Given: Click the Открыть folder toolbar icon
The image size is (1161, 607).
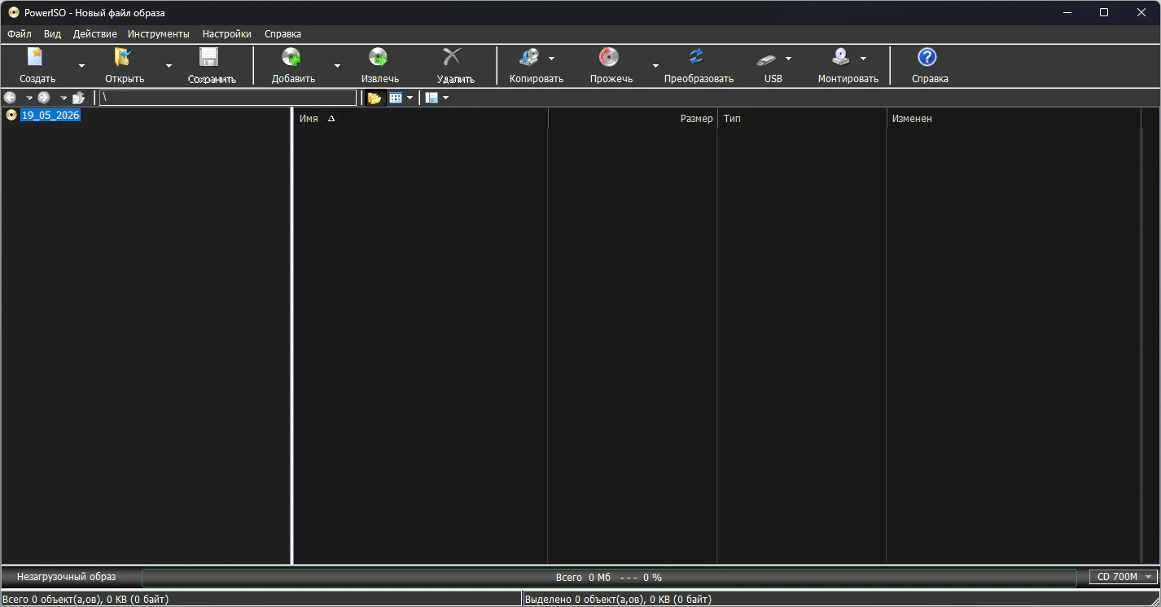Looking at the screenshot, I should point(123,57).
